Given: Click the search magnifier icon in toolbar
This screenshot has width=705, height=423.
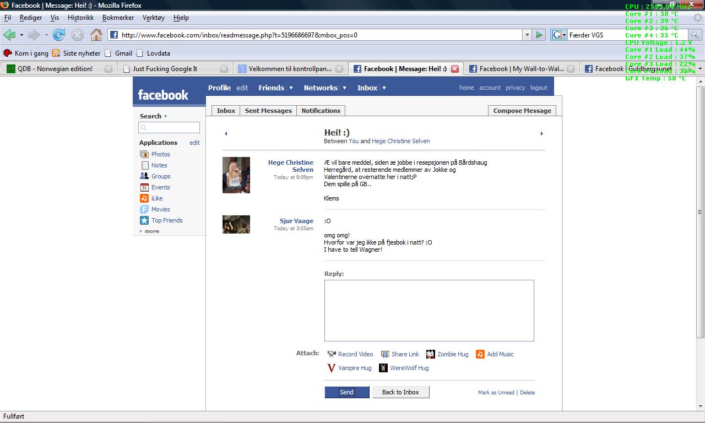Looking at the screenshot, I should tap(696, 35).
